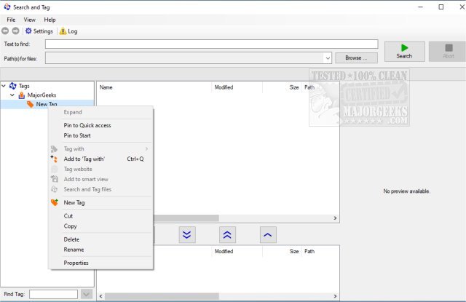Click the forward navigation arrow icon
466x302 pixels.
15,31
